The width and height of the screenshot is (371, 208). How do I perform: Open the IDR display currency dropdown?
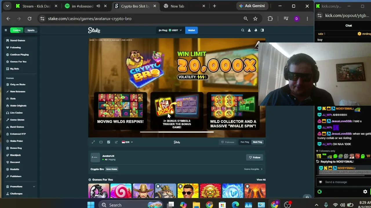coord(127,142)
